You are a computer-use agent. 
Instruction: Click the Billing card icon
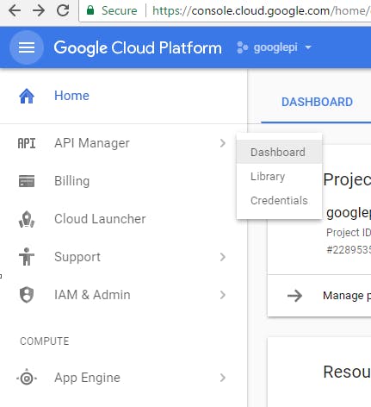click(27, 181)
